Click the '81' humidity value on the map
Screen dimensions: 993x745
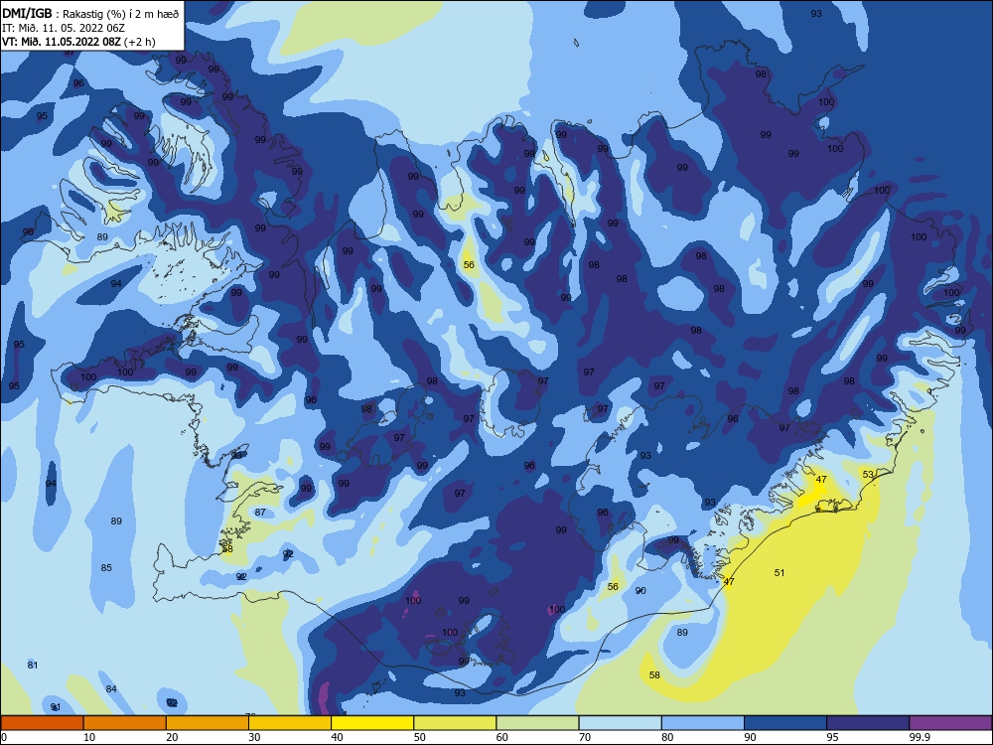pos(33,665)
